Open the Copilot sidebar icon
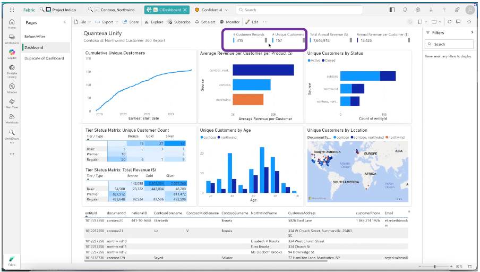This screenshot has height=272, width=480. tap(11, 54)
